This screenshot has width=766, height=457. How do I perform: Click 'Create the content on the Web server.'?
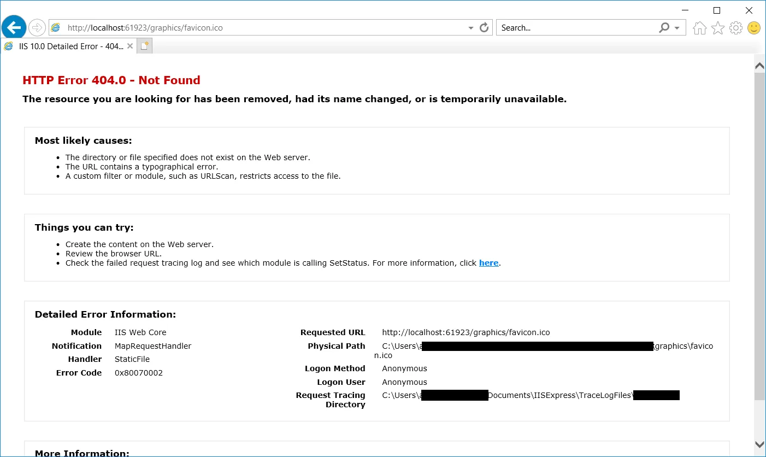pos(139,244)
